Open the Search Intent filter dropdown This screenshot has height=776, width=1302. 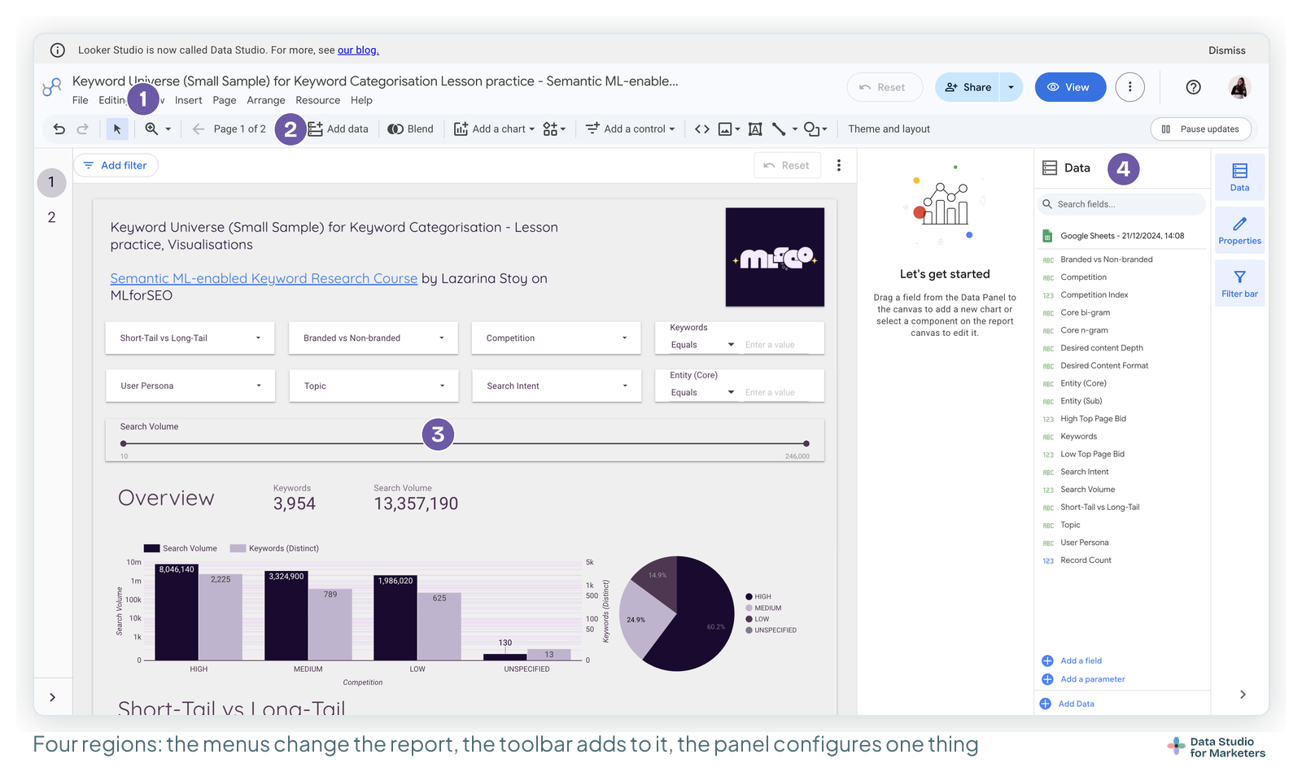[557, 386]
